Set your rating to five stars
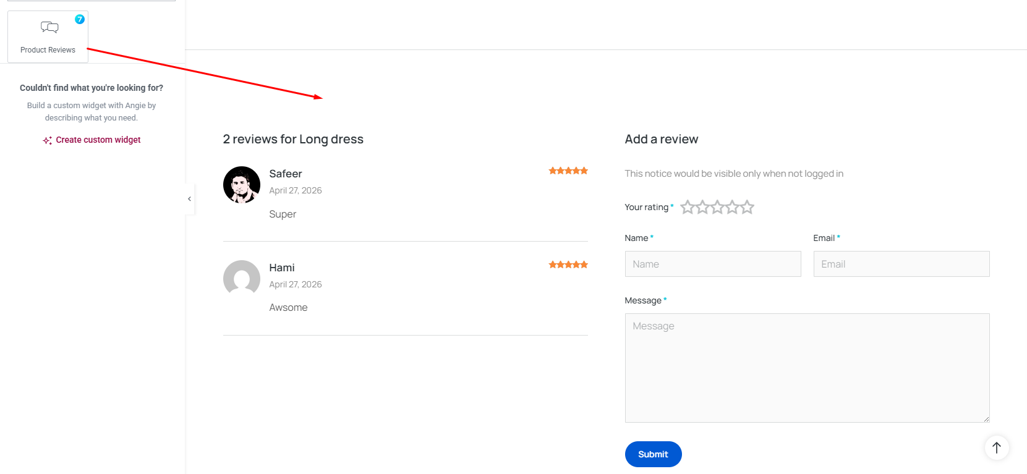The width and height of the screenshot is (1027, 474). coord(747,207)
